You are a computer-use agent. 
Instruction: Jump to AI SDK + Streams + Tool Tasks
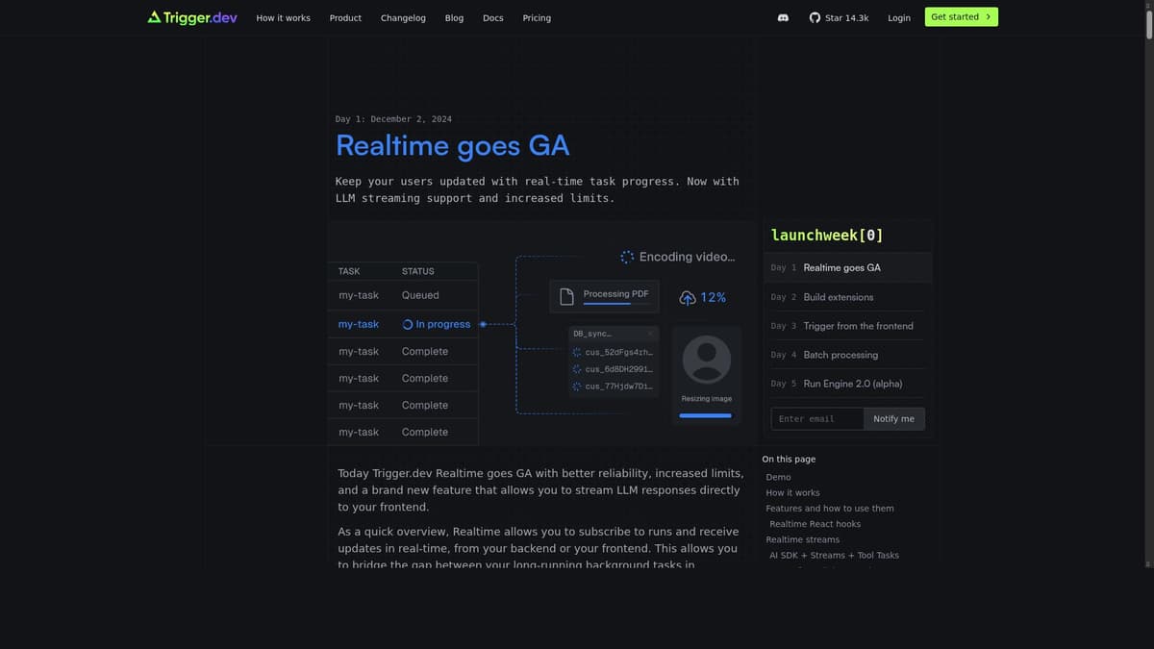click(x=834, y=555)
